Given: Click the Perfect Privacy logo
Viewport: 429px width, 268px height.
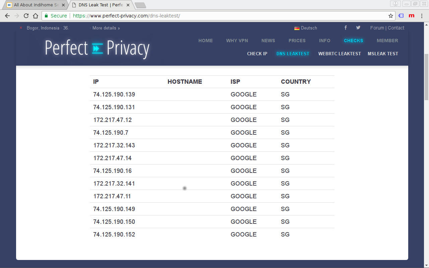Looking at the screenshot, I should (x=97, y=48).
